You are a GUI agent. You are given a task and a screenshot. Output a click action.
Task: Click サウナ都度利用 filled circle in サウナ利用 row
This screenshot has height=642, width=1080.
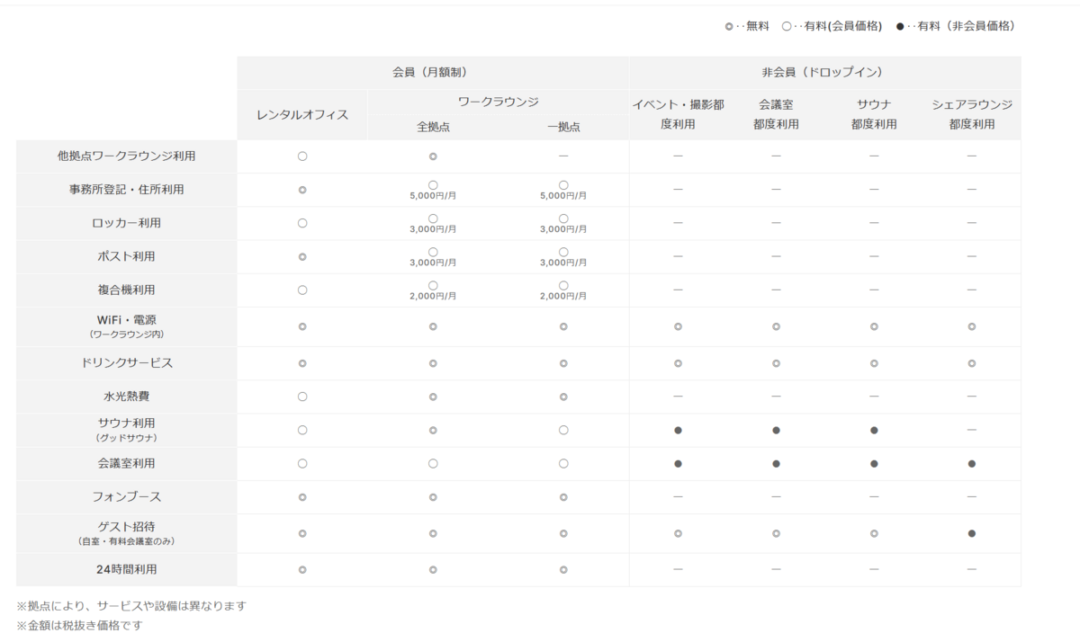pyautogui.click(x=874, y=430)
